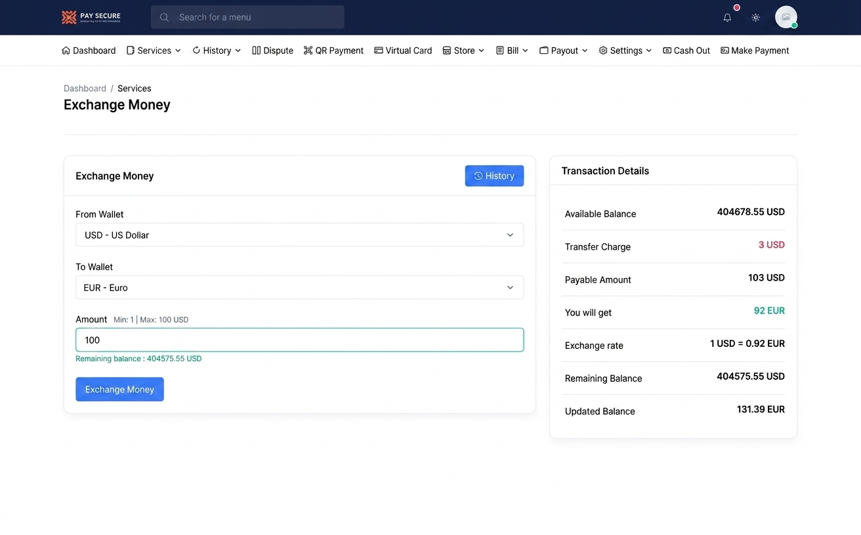Click the Services breadcrumb
Viewport: 861px width, 535px height.
click(135, 89)
